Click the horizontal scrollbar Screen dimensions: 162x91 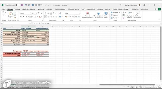[x=128, y=85]
